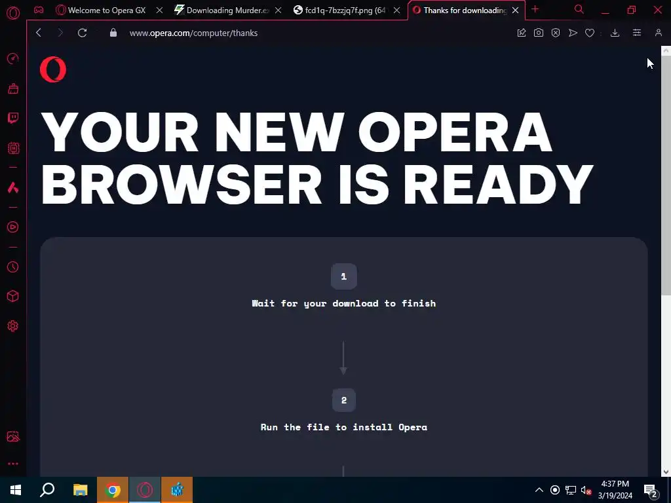Open Aria AI icon in sidebar

[13, 187]
